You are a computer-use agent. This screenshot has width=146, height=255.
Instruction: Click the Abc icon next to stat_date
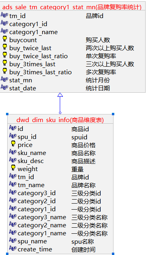pyautogui.click(x=4, y=87)
